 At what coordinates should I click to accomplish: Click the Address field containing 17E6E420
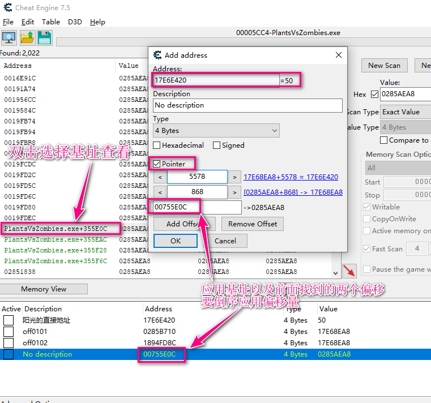pos(216,80)
